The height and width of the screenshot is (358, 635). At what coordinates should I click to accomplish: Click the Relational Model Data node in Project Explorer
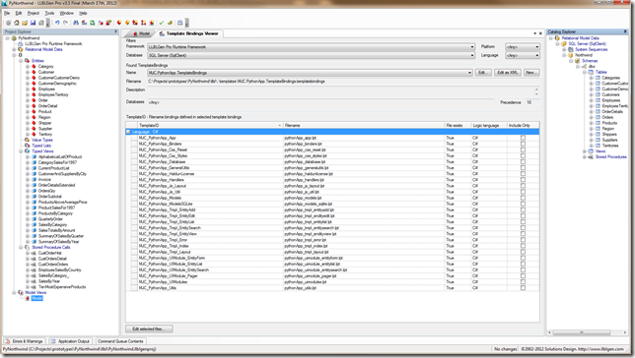[x=43, y=49]
